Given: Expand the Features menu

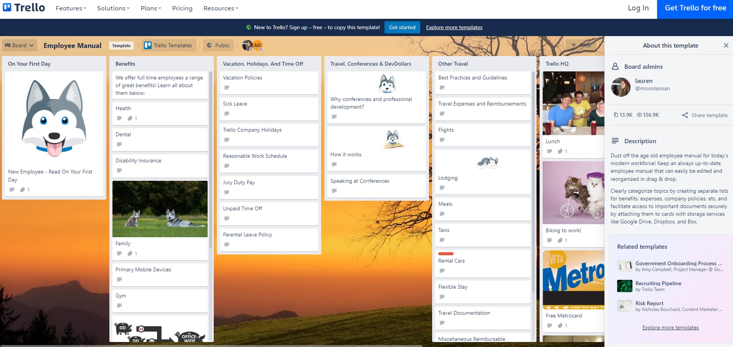Looking at the screenshot, I should [x=71, y=8].
